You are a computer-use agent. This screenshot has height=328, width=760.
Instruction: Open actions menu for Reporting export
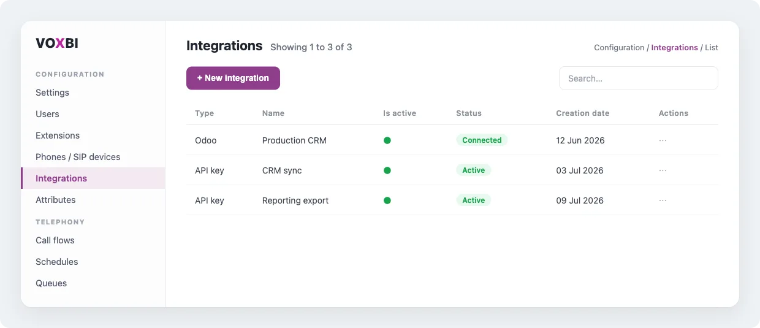tap(663, 200)
